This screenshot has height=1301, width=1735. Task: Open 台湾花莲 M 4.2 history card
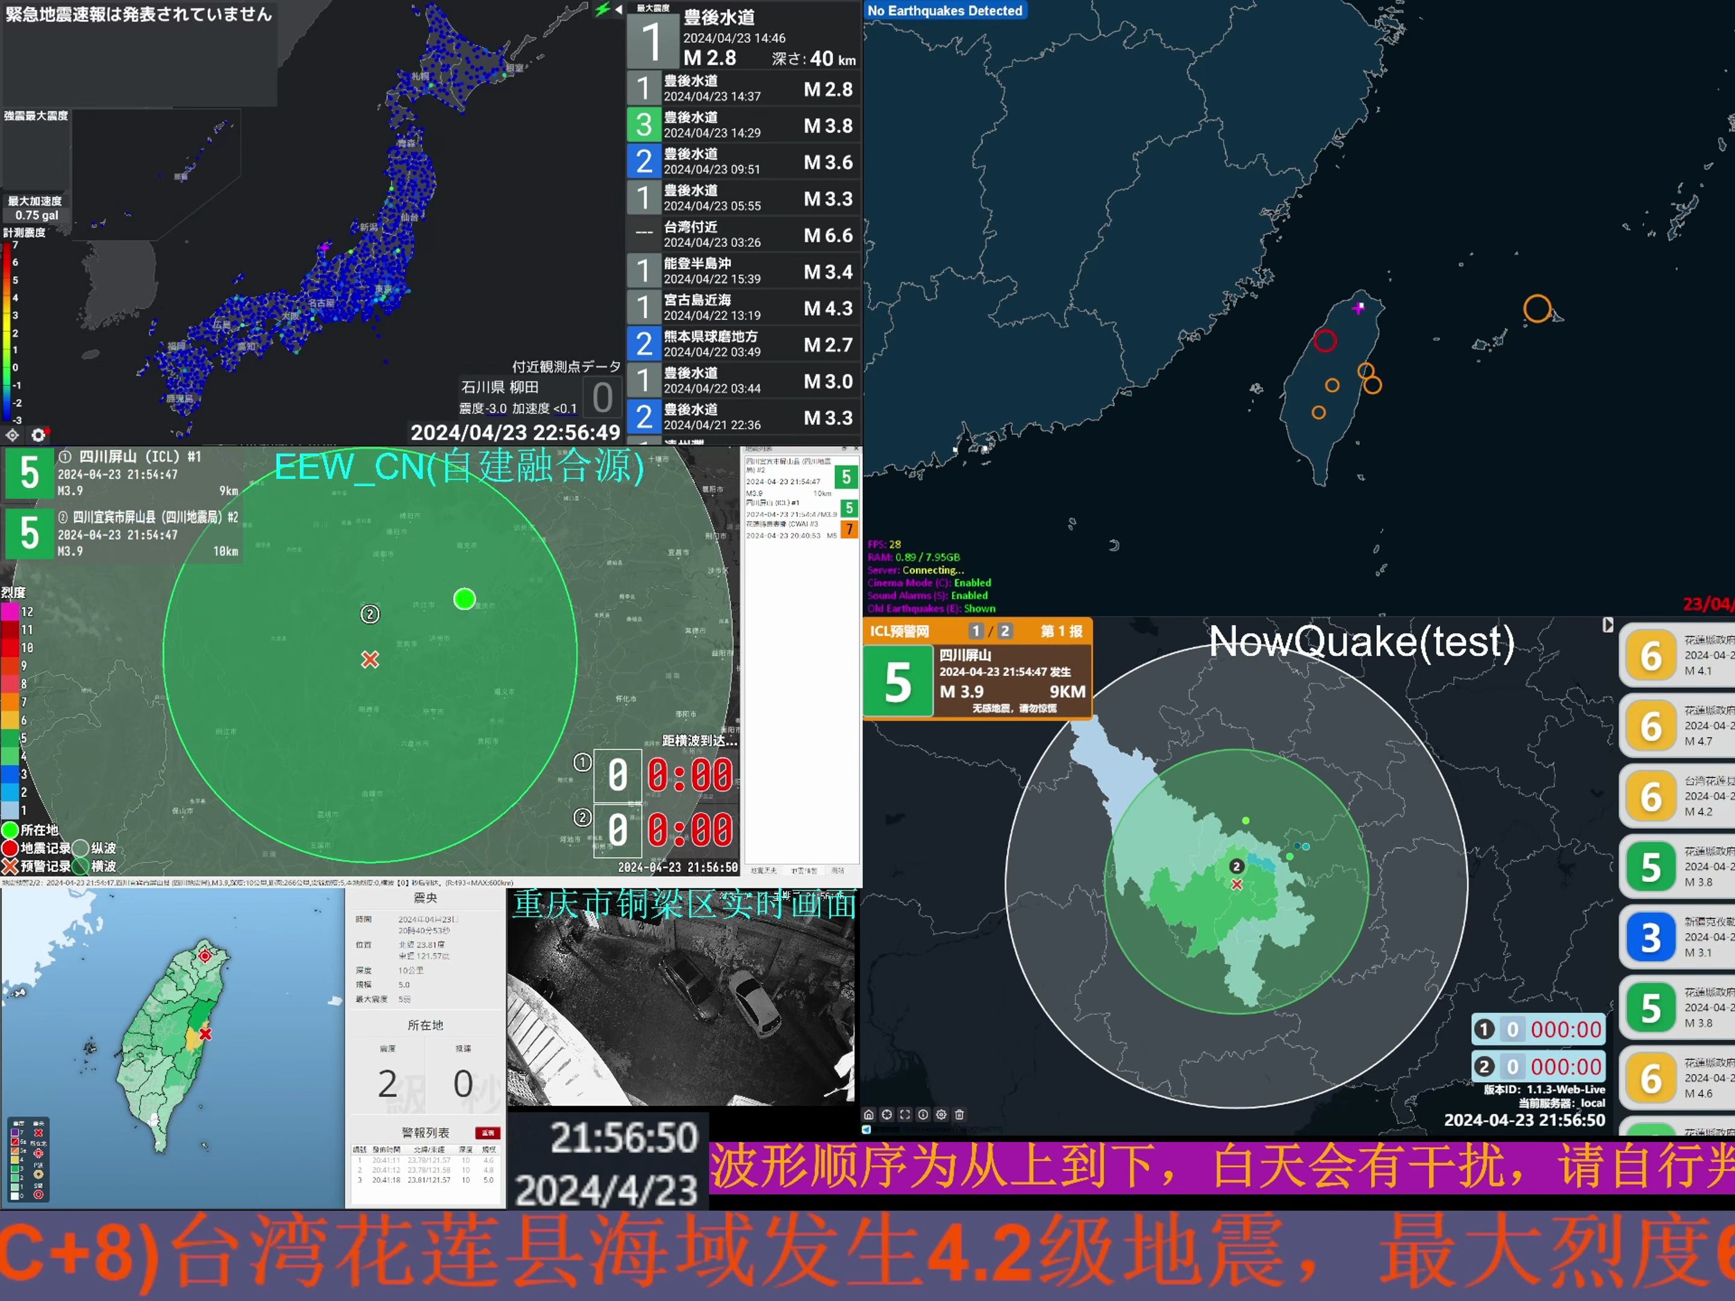(x=1677, y=796)
